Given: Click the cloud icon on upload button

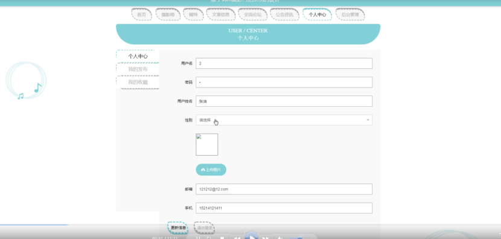Looking at the screenshot, I should pyautogui.click(x=203, y=170).
